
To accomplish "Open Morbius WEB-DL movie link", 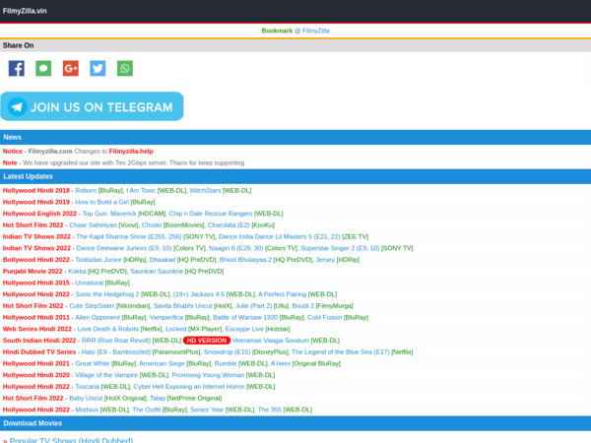I will pos(87,410).
